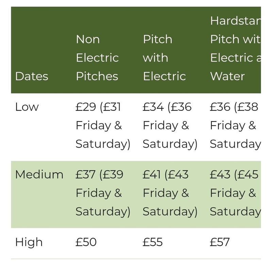Image resolution: width=272 pixels, height=272 pixels.
Task: Click the Low season row label
Action: (x=27, y=107)
